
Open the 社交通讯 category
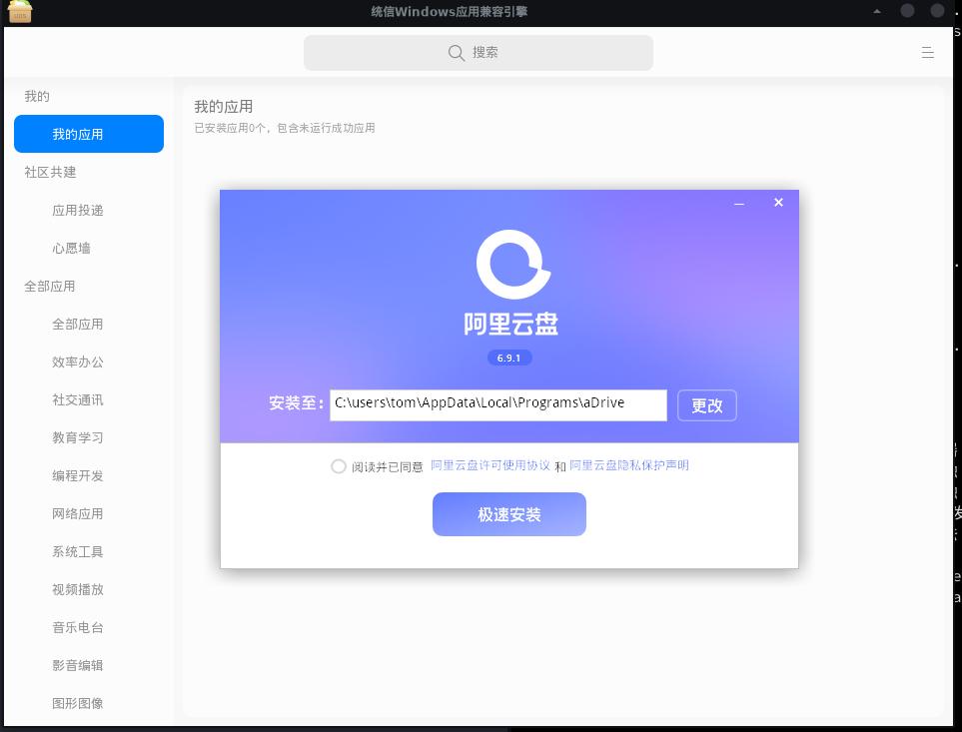tap(77, 400)
